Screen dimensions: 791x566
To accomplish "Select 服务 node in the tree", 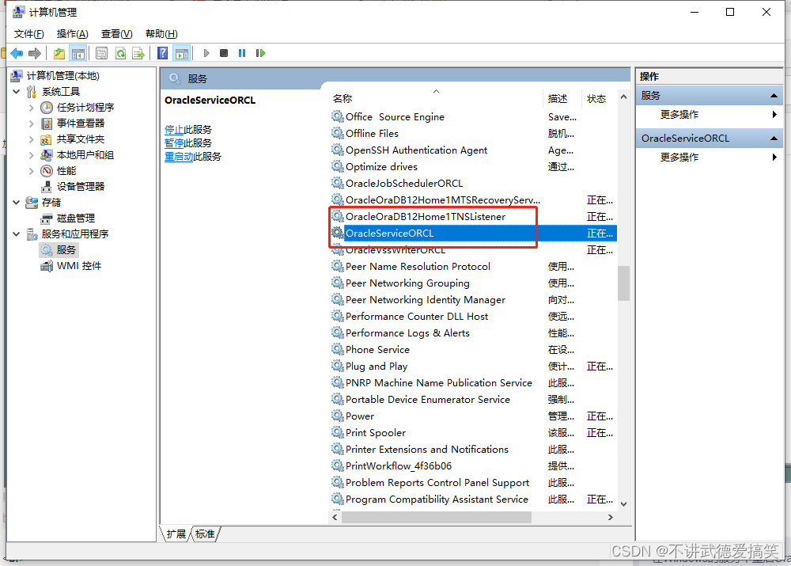I will click(x=66, y=250).
